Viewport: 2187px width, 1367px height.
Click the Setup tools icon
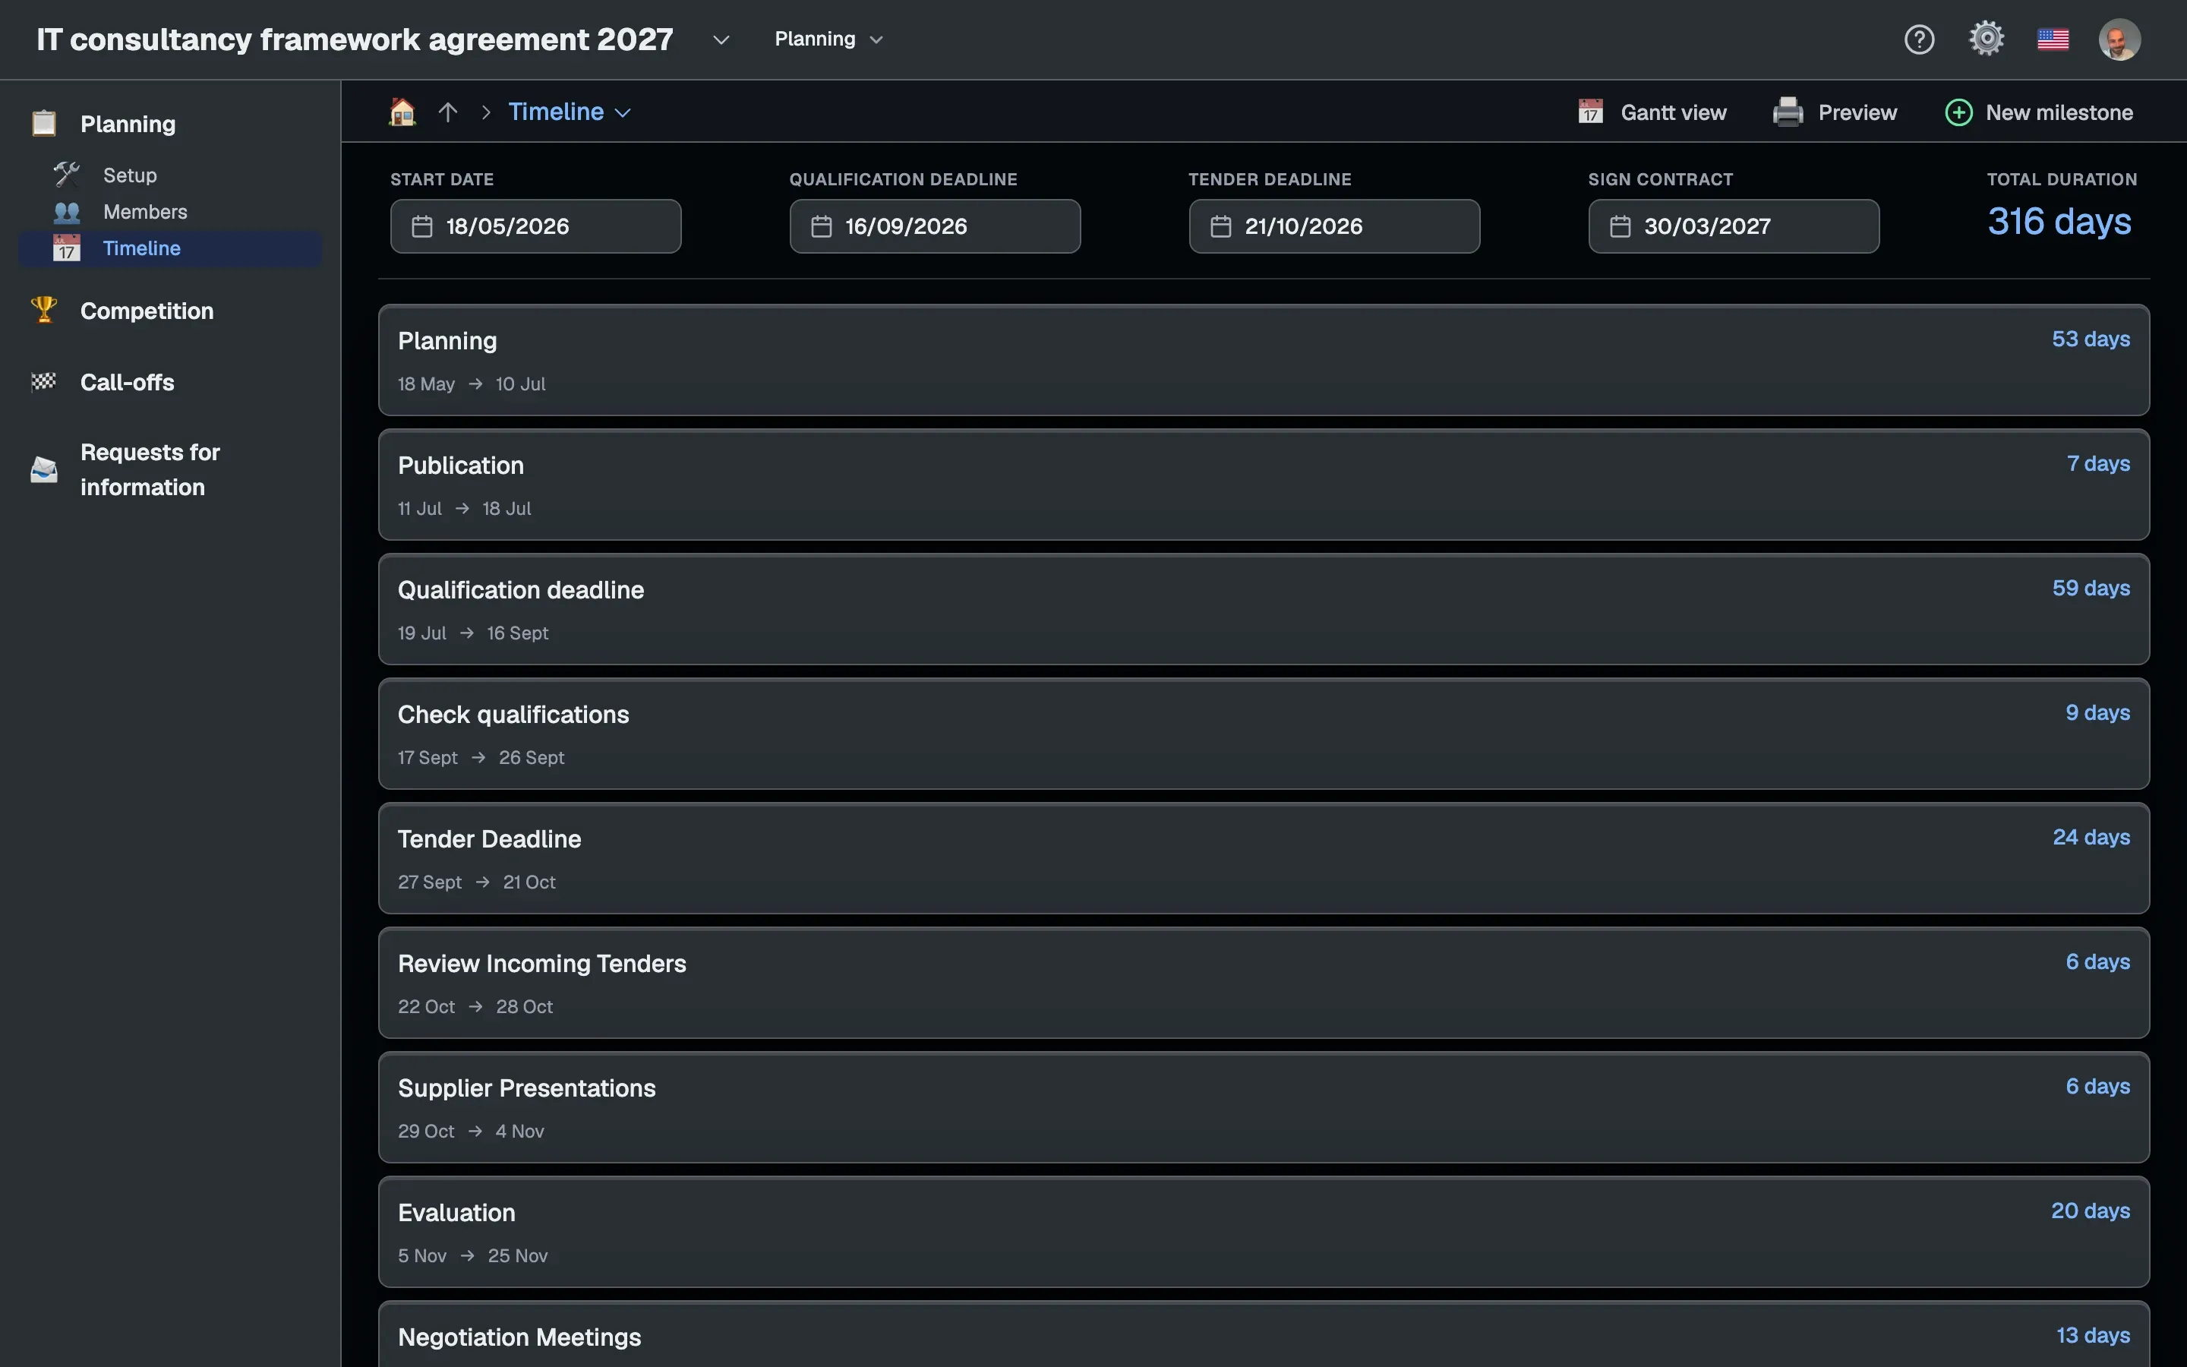tap(67, 175)
